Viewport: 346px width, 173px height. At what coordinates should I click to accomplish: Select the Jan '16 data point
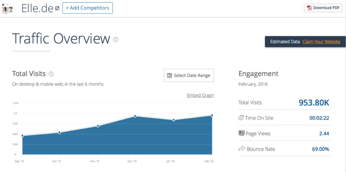174,120
